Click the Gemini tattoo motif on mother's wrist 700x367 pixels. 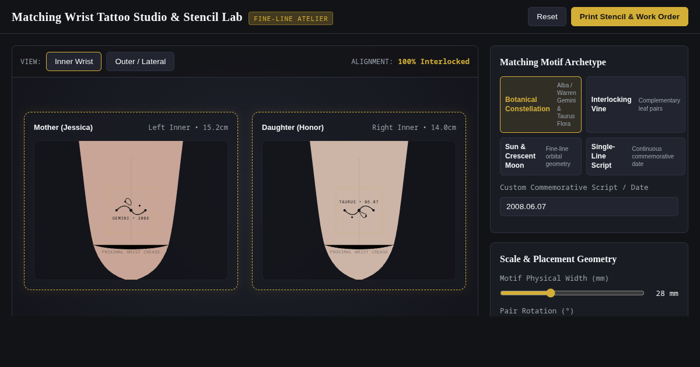point(131,210)
